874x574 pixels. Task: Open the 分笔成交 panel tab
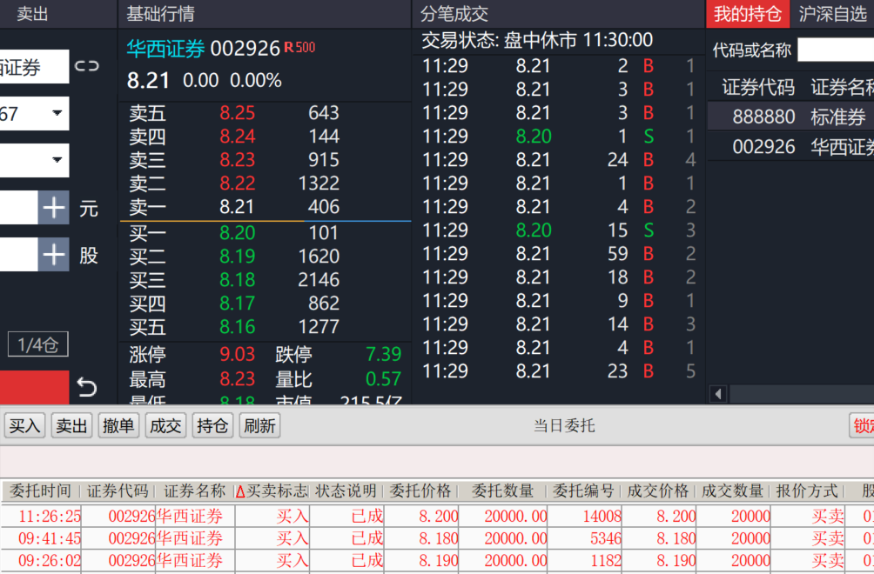(454, 13)
